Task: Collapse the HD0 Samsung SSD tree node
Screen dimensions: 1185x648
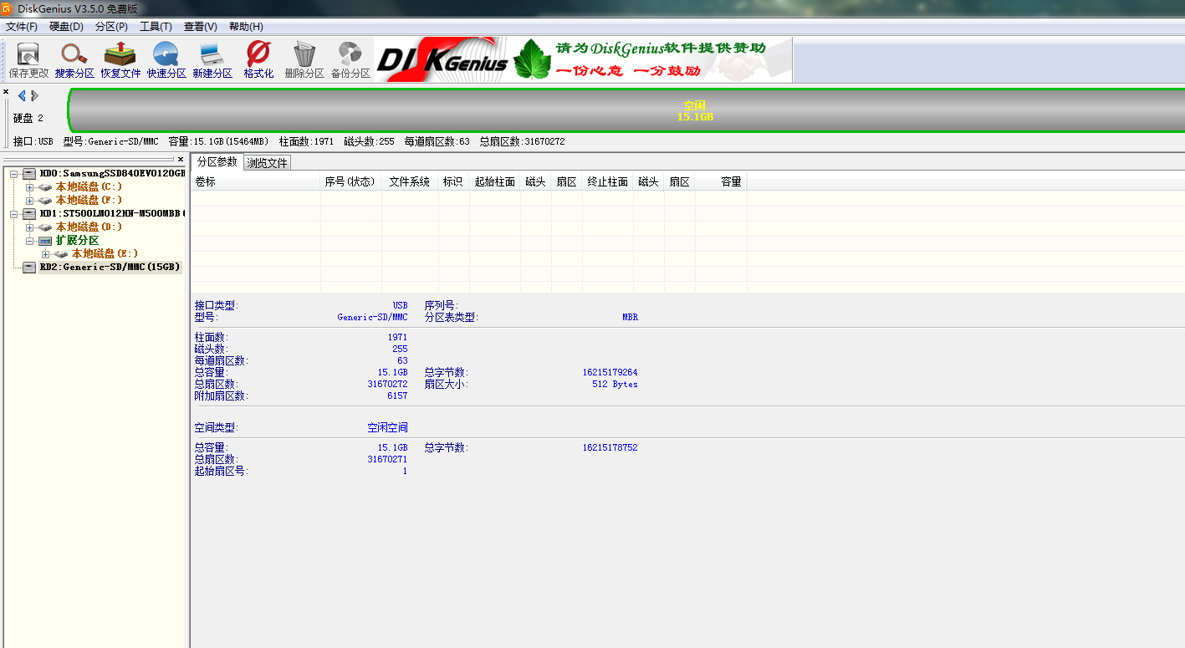Action: click(14, 174)
